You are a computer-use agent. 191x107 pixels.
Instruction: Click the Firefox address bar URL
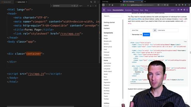[141, 5]
